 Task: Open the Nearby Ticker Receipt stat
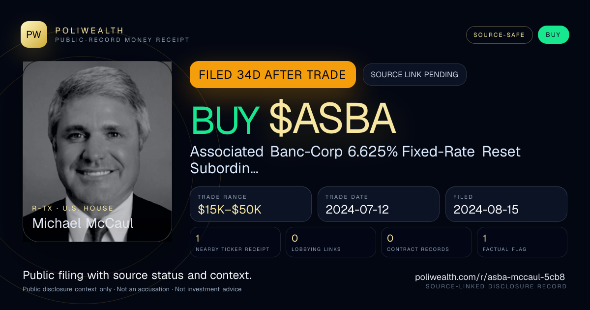(x=235, y=242)
